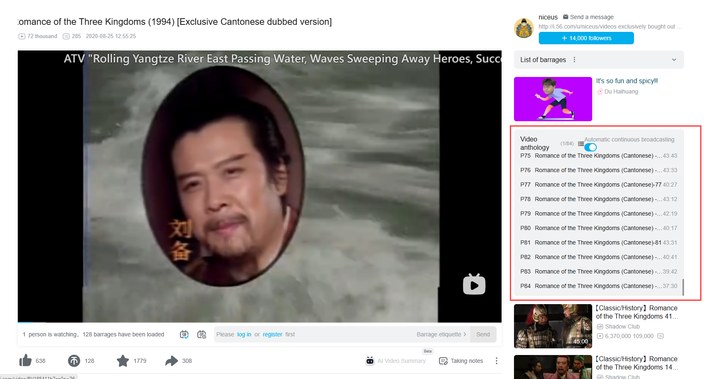Click the share arrow icon

pyautogui.click(x=171, y=361)
